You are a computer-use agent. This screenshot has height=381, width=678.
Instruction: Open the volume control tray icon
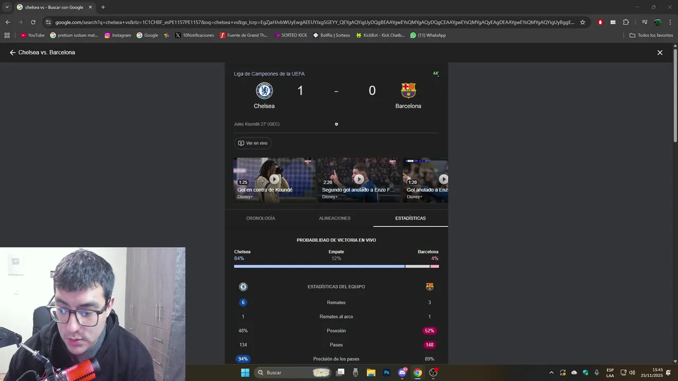click(x=632, y=373)
